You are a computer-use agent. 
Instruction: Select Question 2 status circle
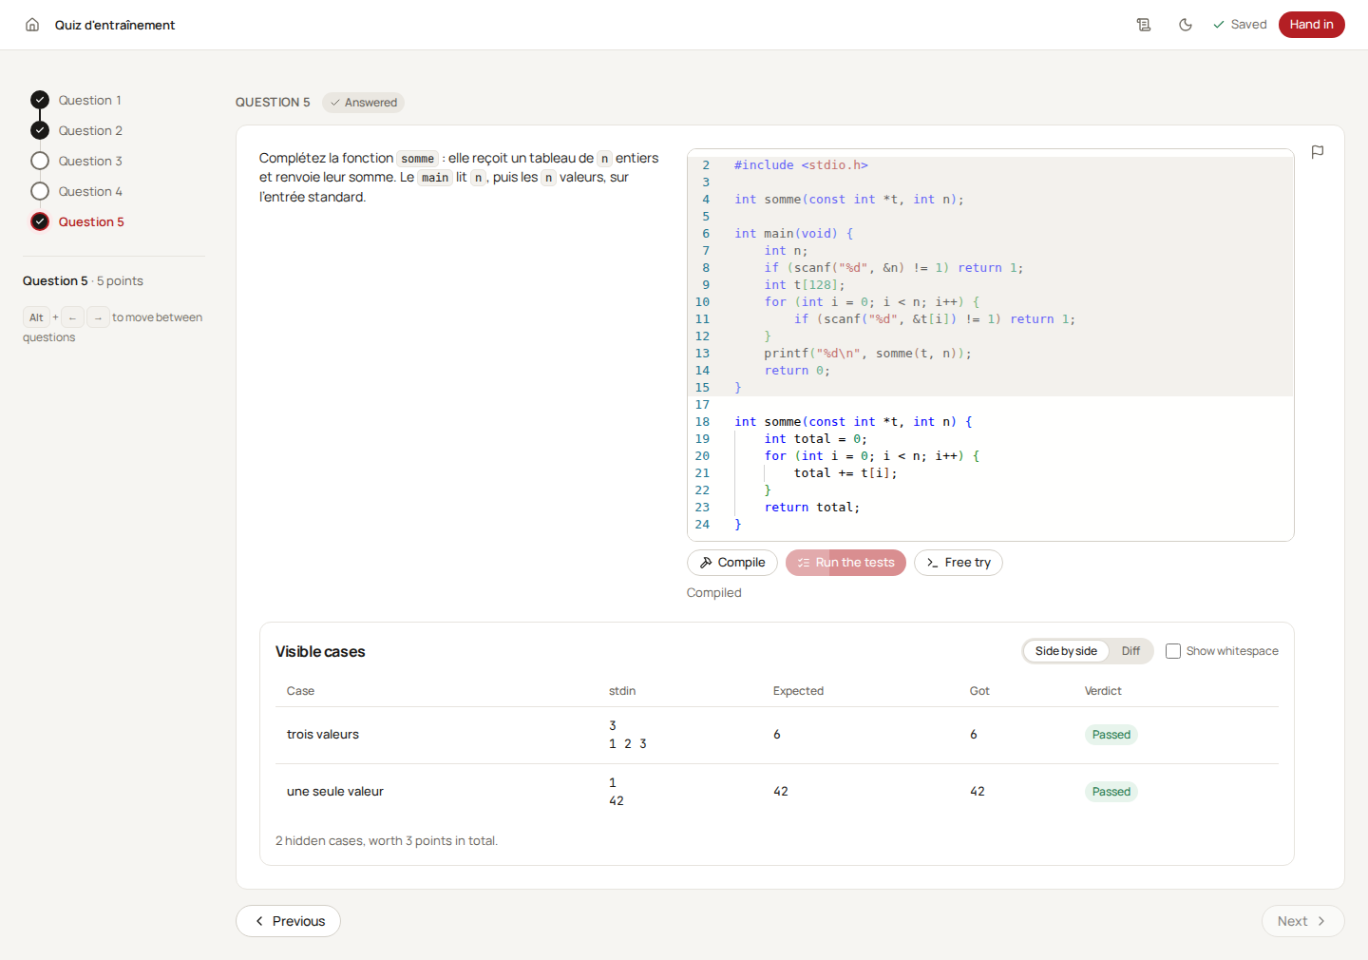pyautogui.click(x=40, y=130)
